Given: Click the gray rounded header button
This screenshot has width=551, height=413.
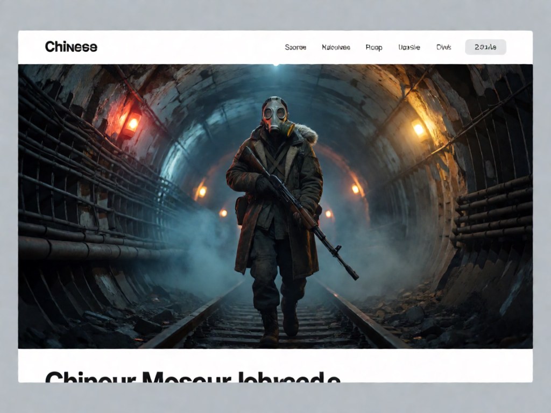Looking at the screenshot, I should pos(485,47).
